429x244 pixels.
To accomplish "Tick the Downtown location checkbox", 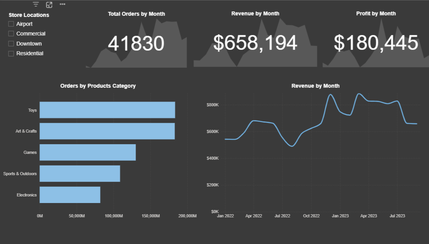I will coord(11,44).
